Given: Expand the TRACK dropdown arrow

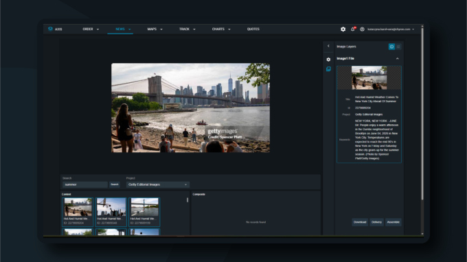Looking at the screenshot, I should pyautogui.click(x=194, y=29).
